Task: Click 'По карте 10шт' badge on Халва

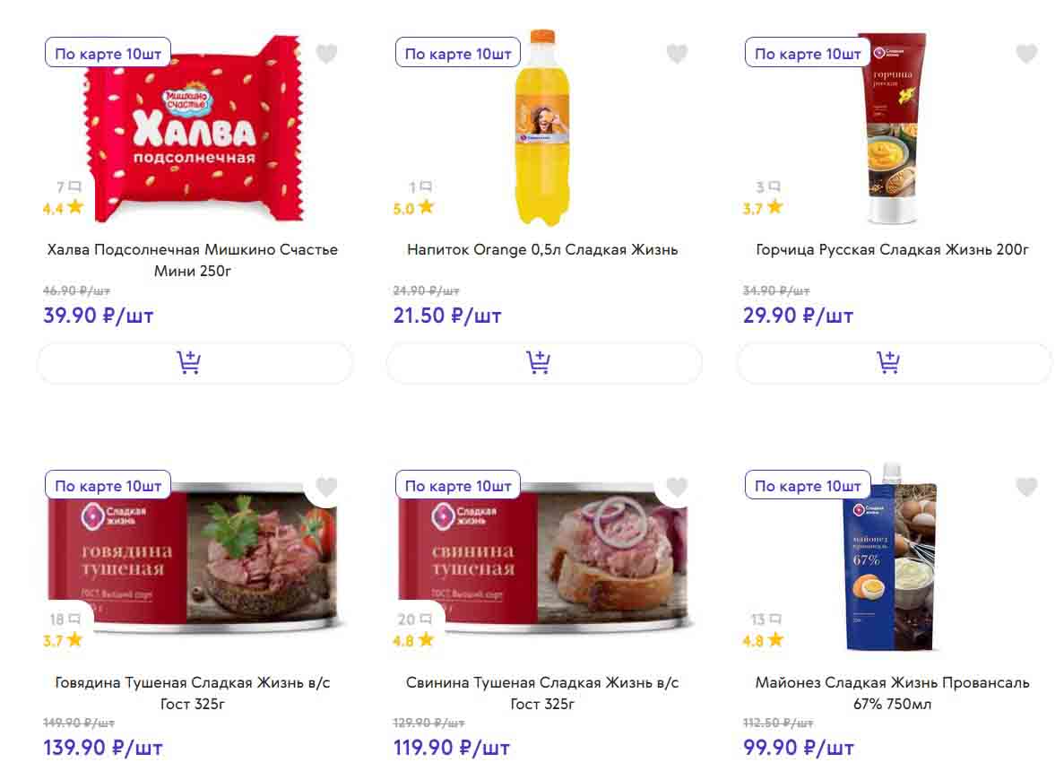Action: (108, 54)
